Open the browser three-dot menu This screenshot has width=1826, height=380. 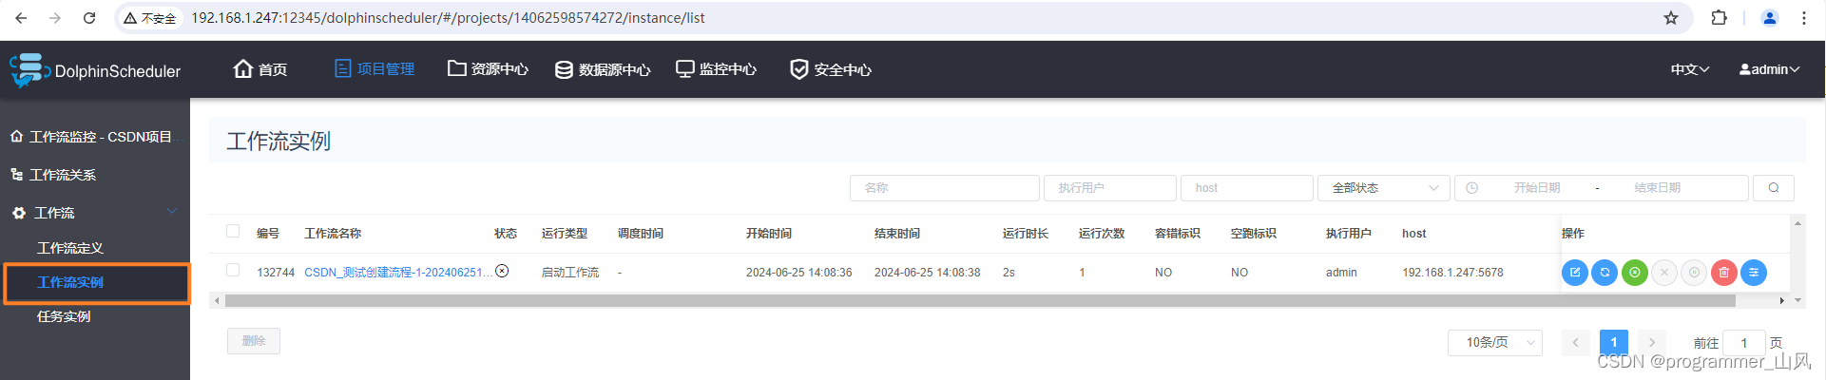(1804, 18)
